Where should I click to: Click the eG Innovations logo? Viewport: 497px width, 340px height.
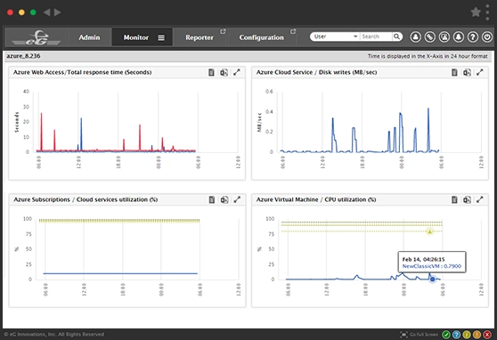(x=37, y=37)
